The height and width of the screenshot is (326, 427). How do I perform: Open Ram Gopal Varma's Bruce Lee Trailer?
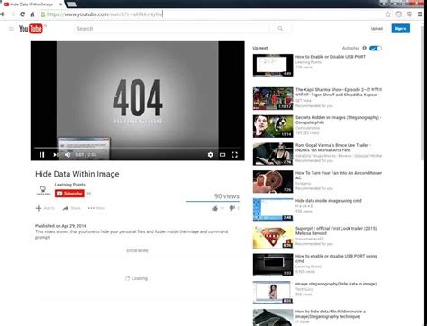(x=333, y=148)
